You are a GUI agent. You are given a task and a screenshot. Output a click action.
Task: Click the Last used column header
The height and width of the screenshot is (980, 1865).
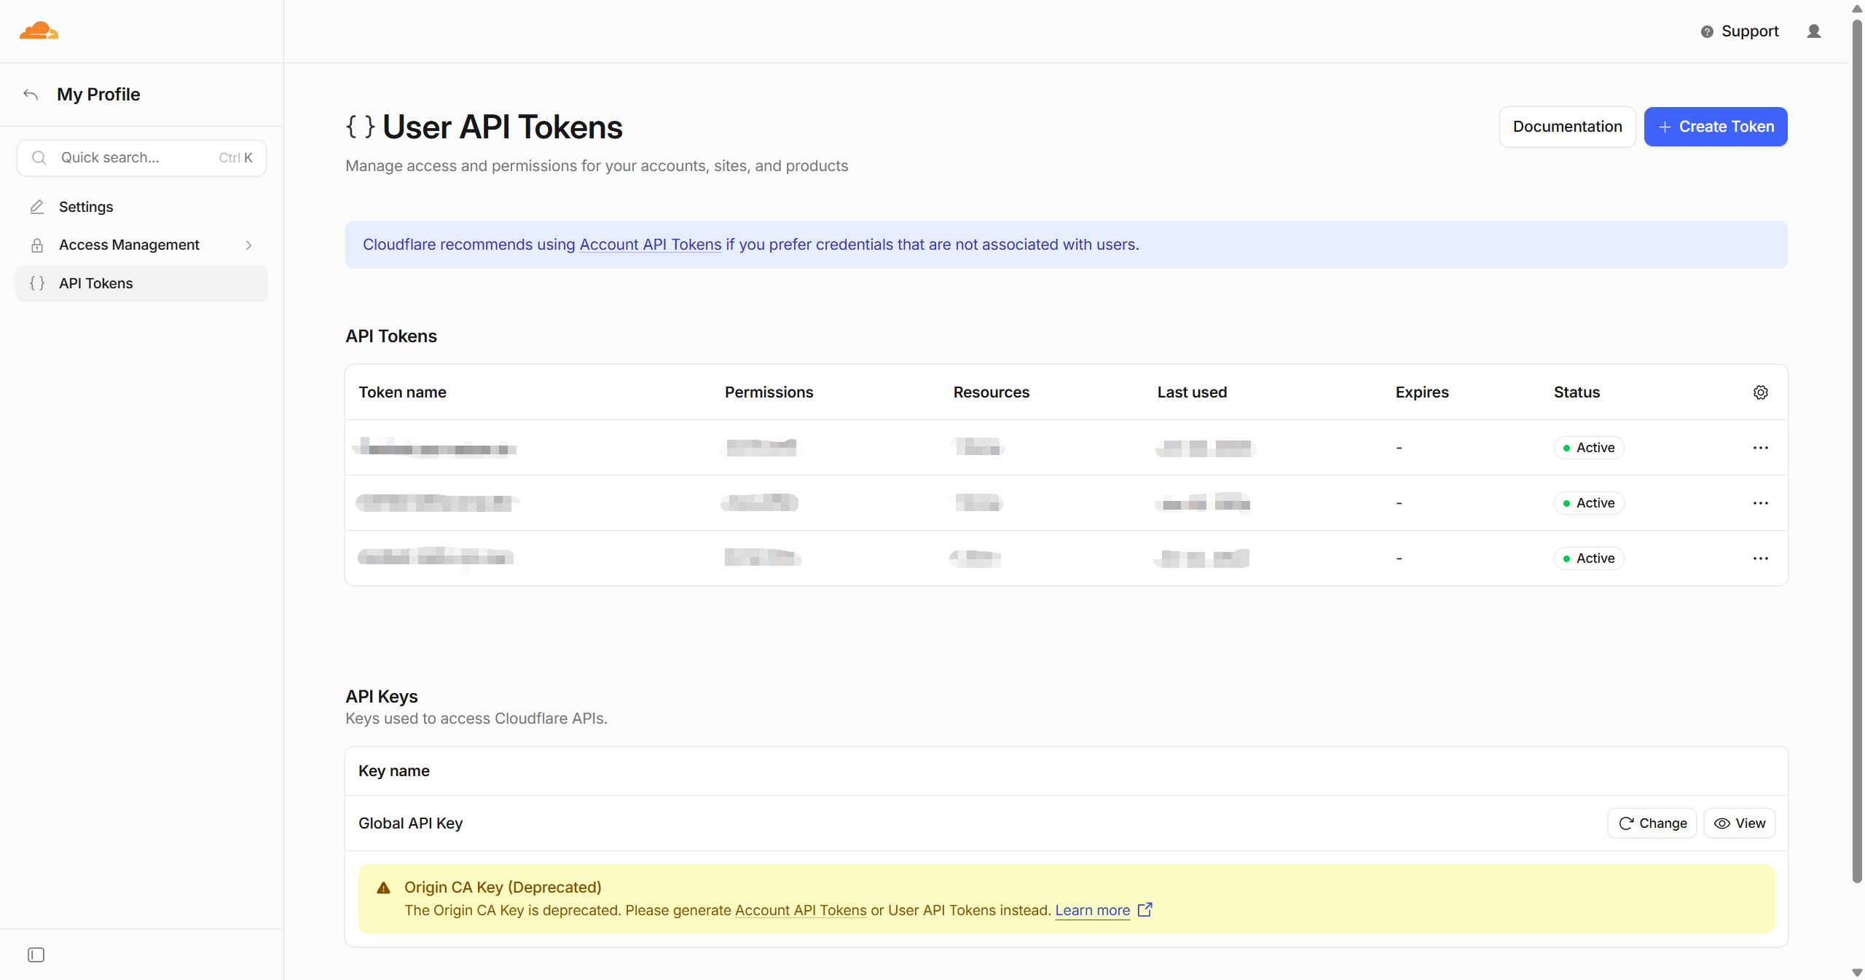pyautogui.click(x=1192, y=392)
